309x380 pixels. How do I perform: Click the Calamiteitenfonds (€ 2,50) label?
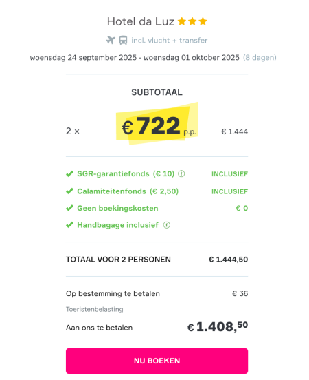coord(128,191)
